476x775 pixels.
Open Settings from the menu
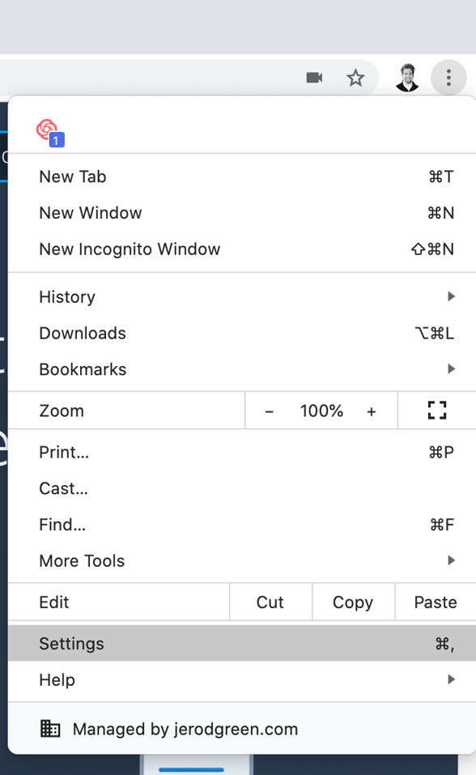click(71, 643)
